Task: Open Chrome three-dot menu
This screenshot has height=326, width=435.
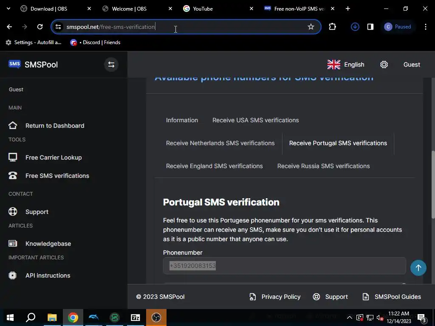Action: tap(426, 27)
